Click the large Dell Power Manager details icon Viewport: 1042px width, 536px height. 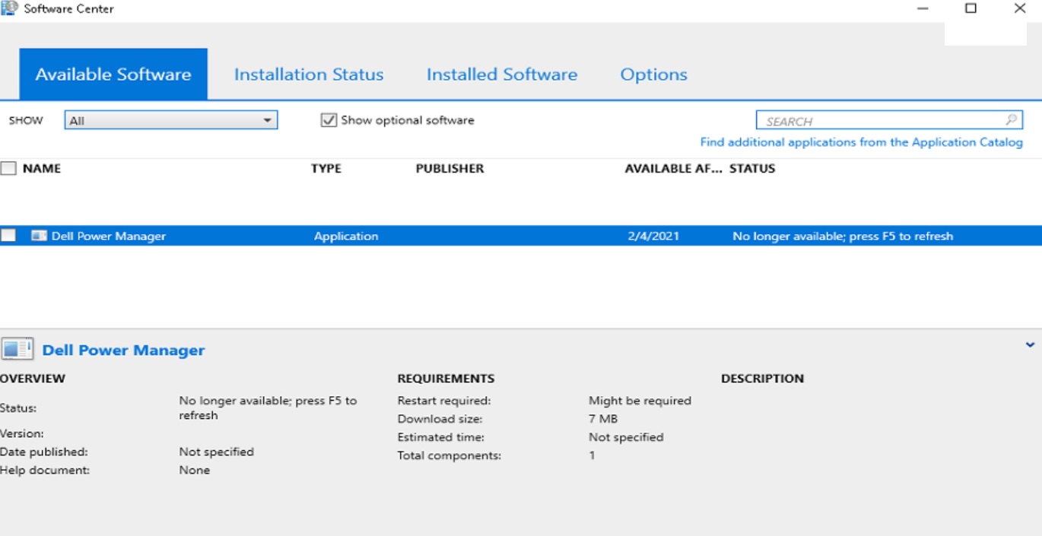click(x=17, y=349)
